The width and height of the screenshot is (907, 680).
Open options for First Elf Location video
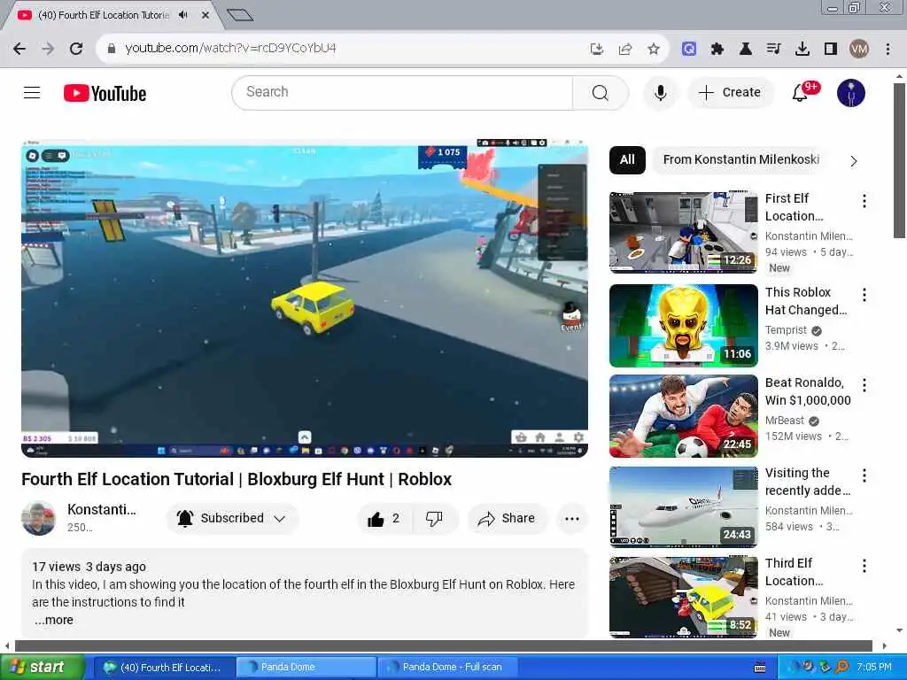[864, 201]
